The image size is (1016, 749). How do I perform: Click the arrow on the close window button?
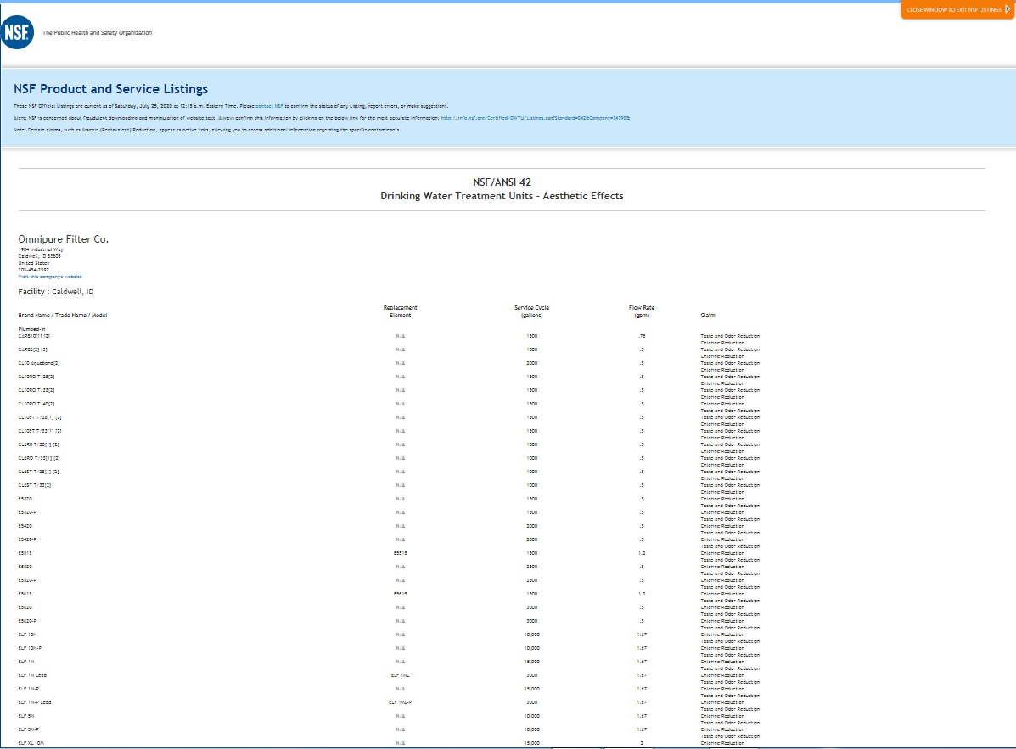1008,9
